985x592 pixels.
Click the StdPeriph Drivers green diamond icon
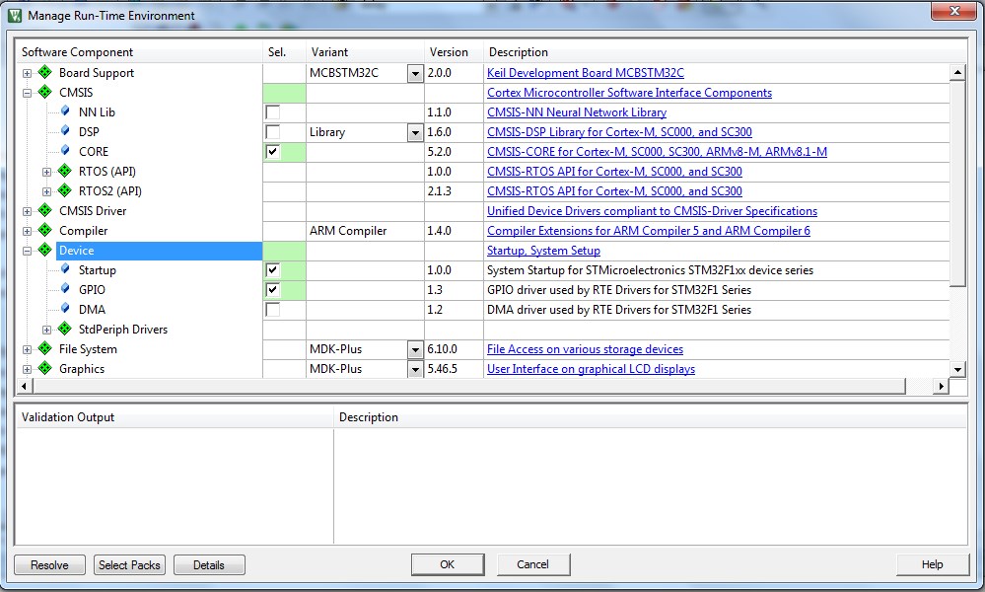tap(65, 329)
